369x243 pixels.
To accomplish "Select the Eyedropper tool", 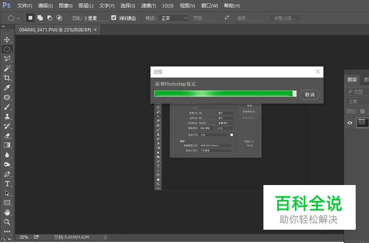I will point(7,88).
